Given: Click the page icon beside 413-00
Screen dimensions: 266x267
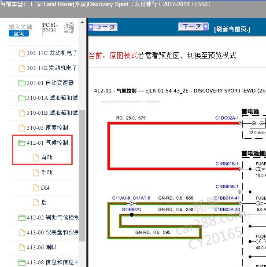Looking at the screenshot, I should [22, 233].
